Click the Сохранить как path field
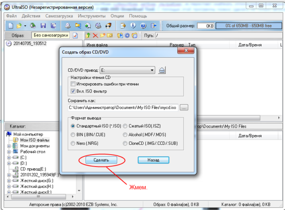Viewport: 285px width, 210px height. [x=123, y=108]
